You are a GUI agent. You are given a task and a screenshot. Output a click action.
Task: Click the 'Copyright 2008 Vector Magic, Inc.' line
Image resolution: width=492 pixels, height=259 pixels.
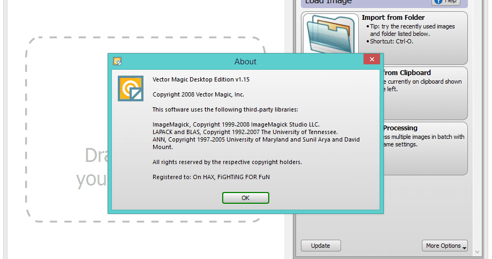[x=198, y=94]
